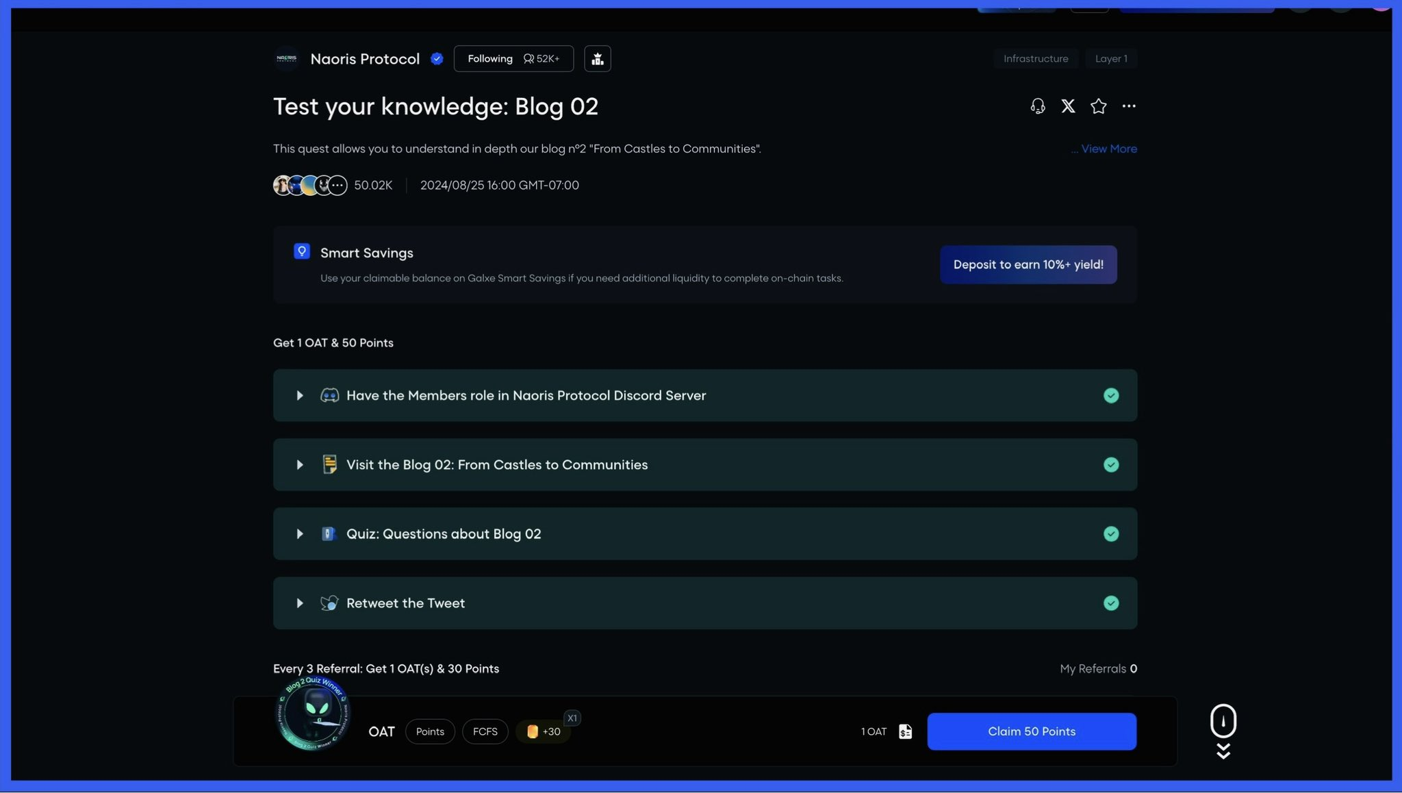Share the quest on X
This screenshot has height=793, width=1402.
point(1068,106)
